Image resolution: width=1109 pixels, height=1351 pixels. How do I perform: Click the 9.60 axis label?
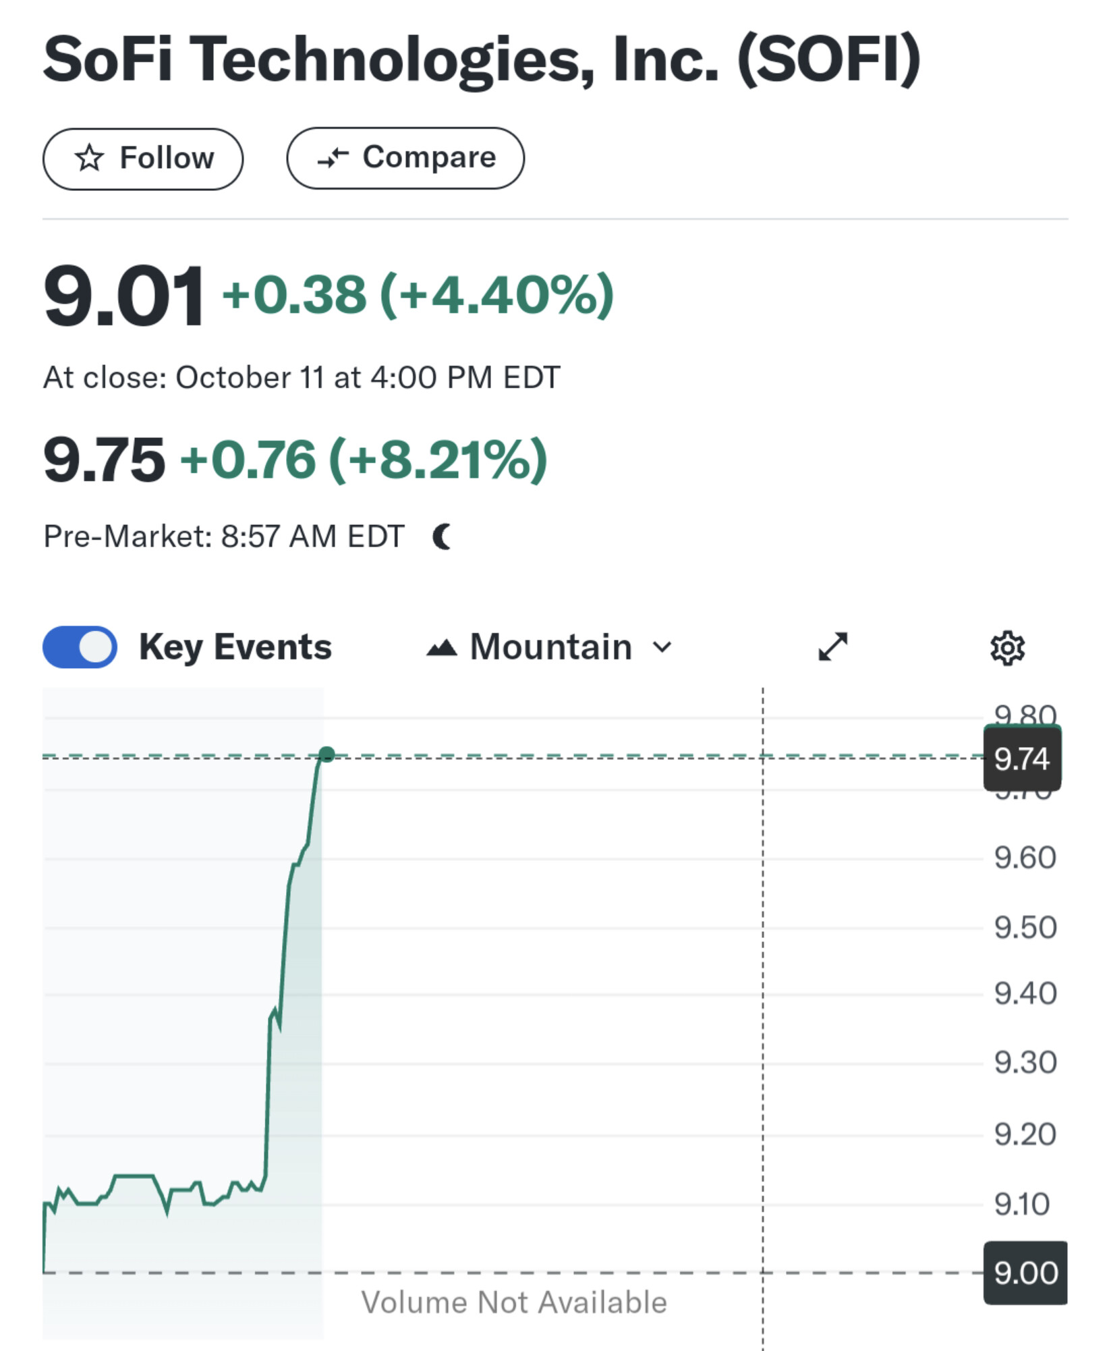click(x=1025, y=858)
